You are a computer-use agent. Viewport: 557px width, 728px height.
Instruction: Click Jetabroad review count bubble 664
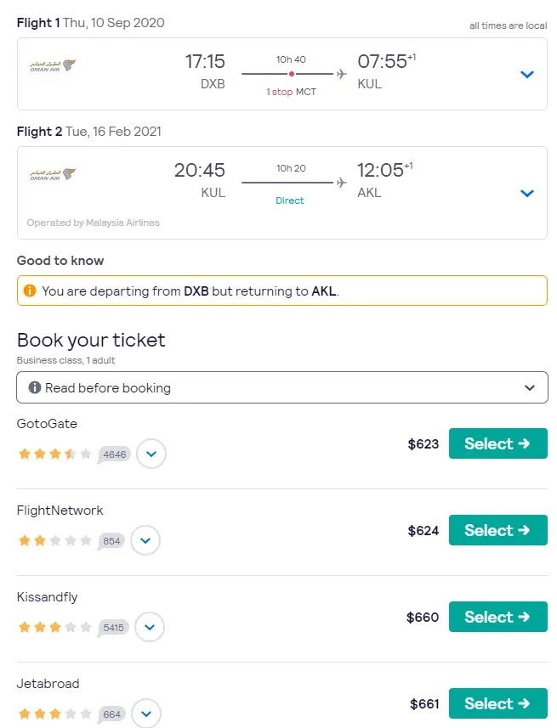(x=111, y=714)
